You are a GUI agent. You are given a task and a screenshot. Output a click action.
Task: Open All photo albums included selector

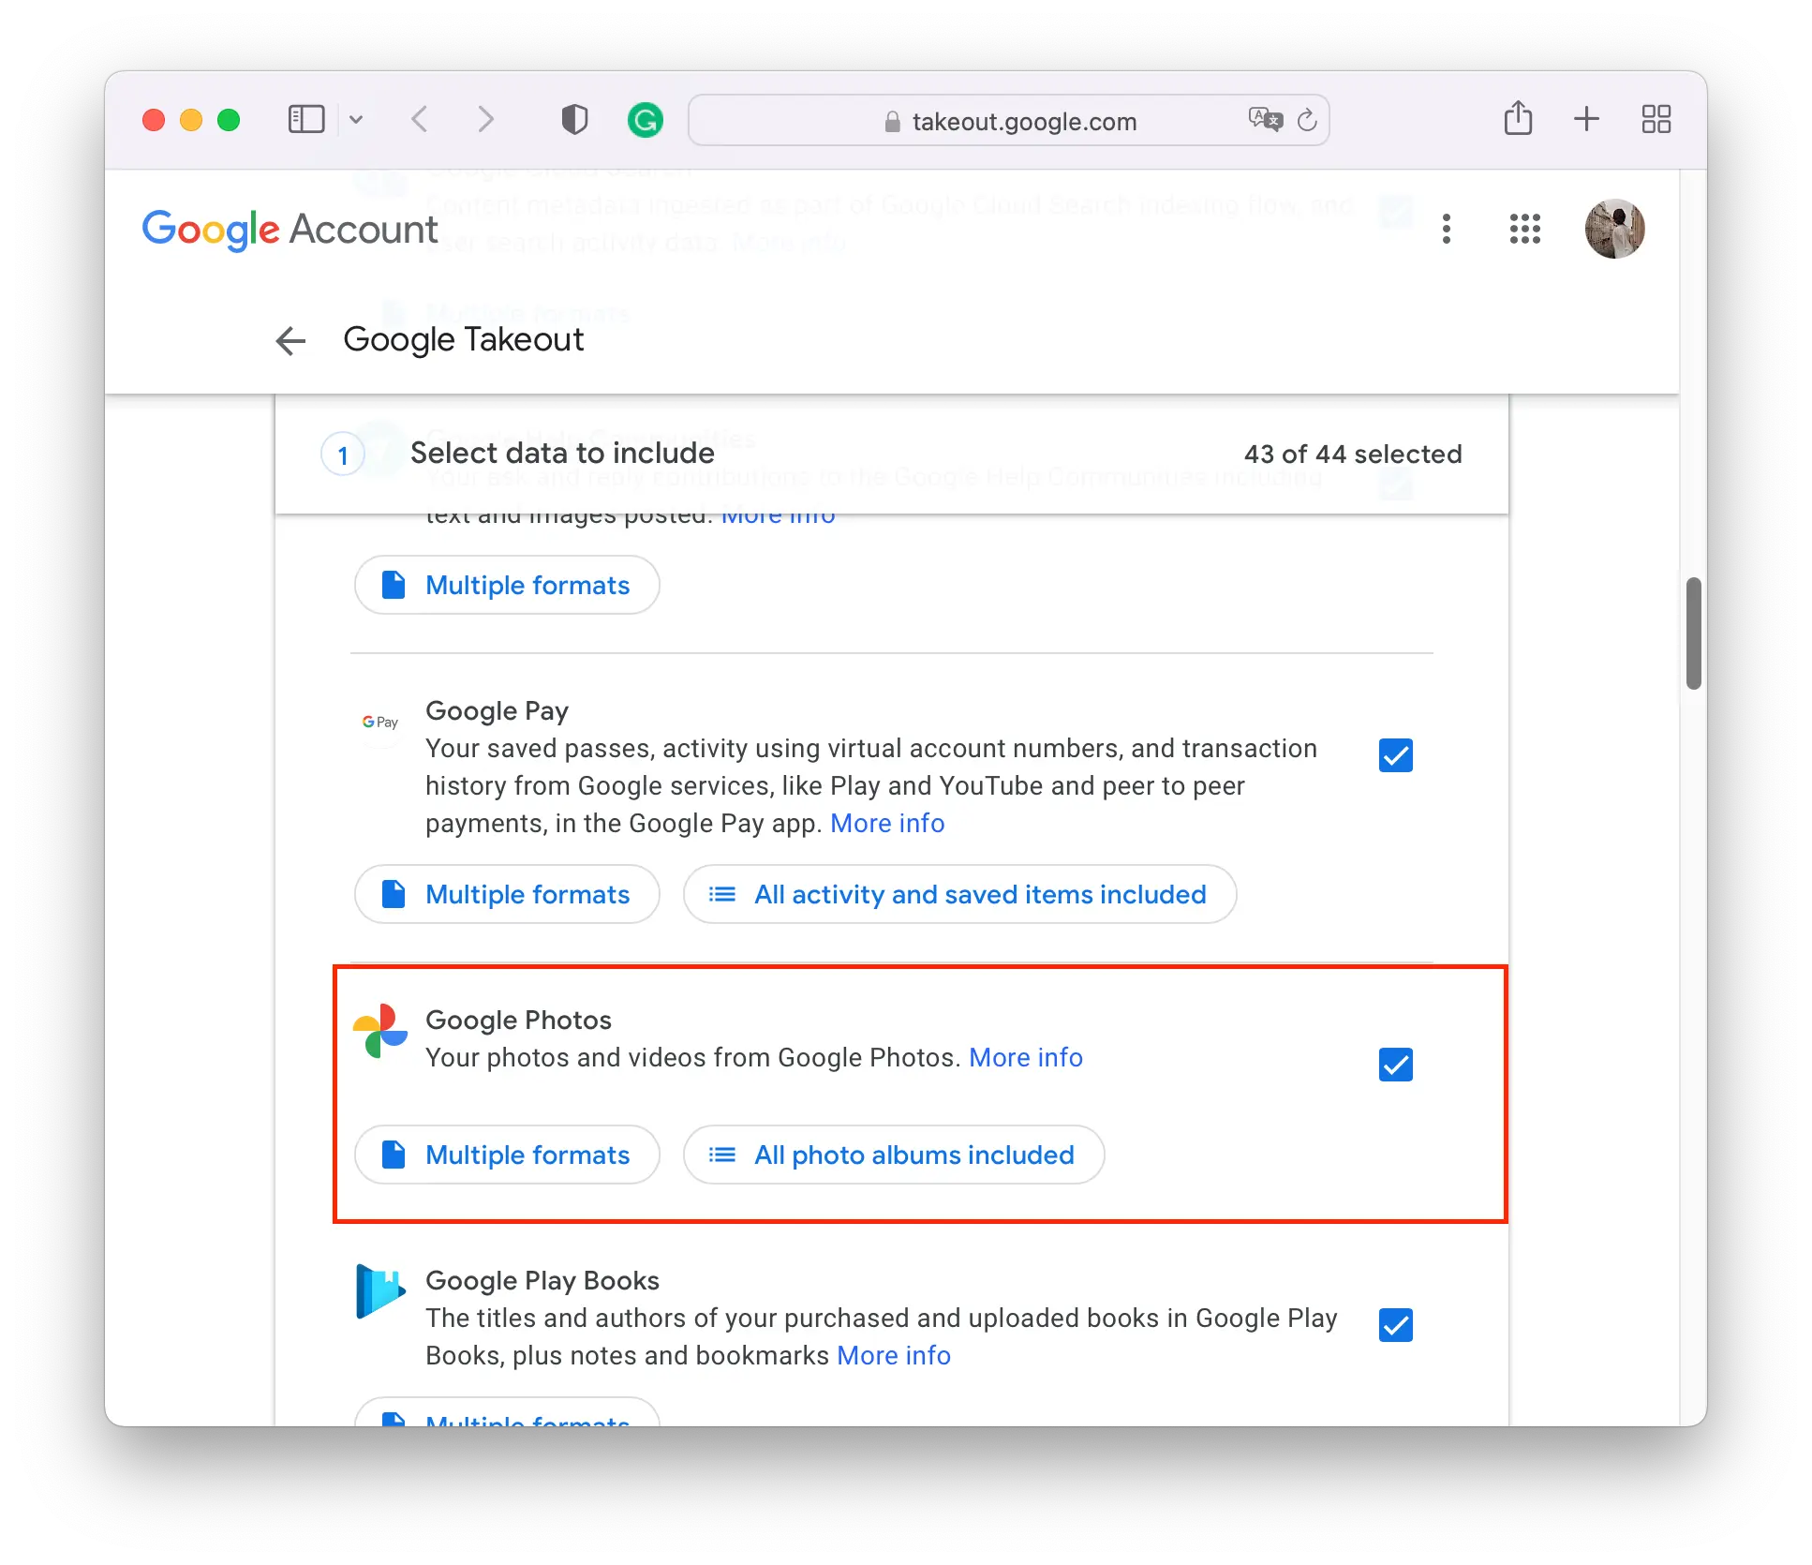[894, 1155]
